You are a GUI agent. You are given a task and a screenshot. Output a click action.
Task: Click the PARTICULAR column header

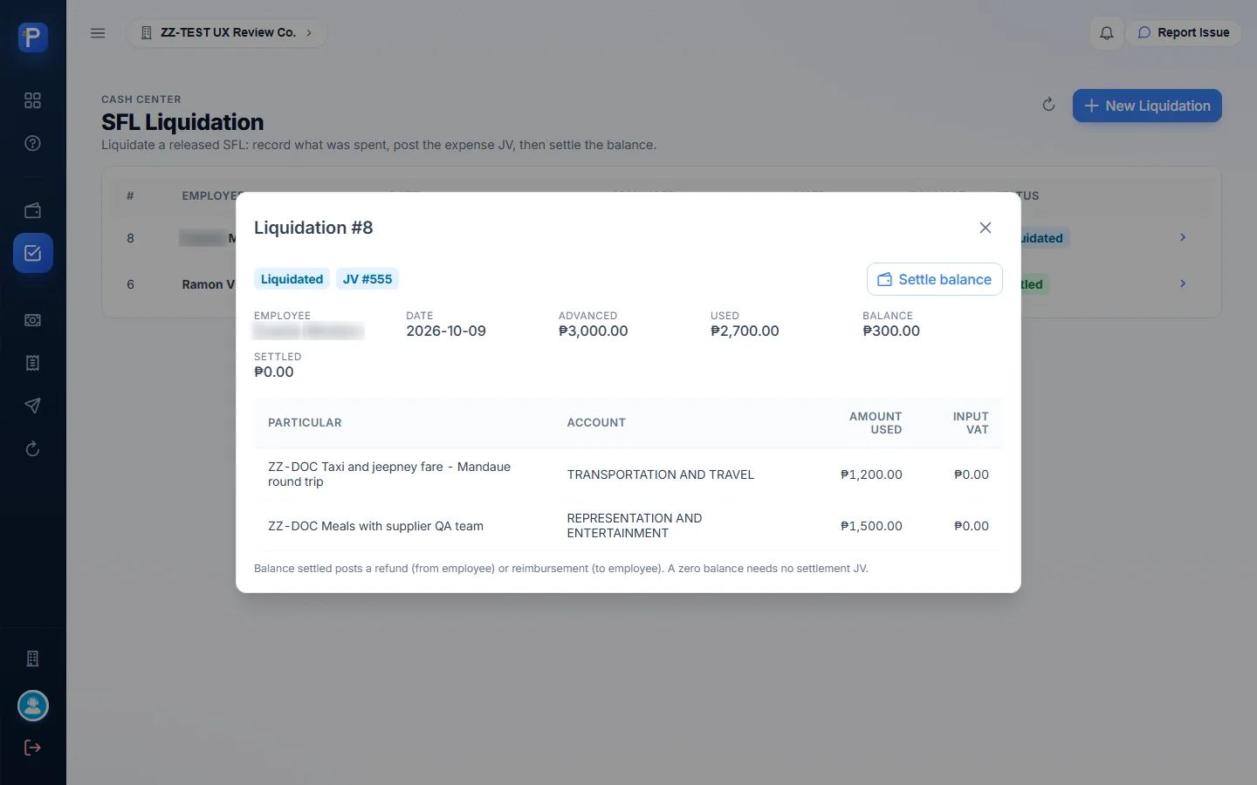coord(305,423)
